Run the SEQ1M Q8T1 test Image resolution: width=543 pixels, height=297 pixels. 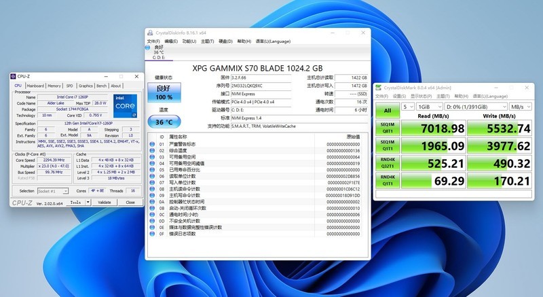(x=388, y=128)
